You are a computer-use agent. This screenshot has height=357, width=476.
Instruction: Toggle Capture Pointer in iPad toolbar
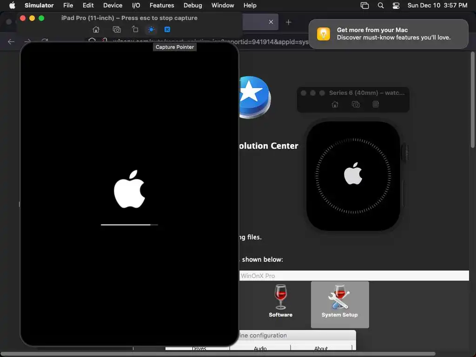[151, 29]
